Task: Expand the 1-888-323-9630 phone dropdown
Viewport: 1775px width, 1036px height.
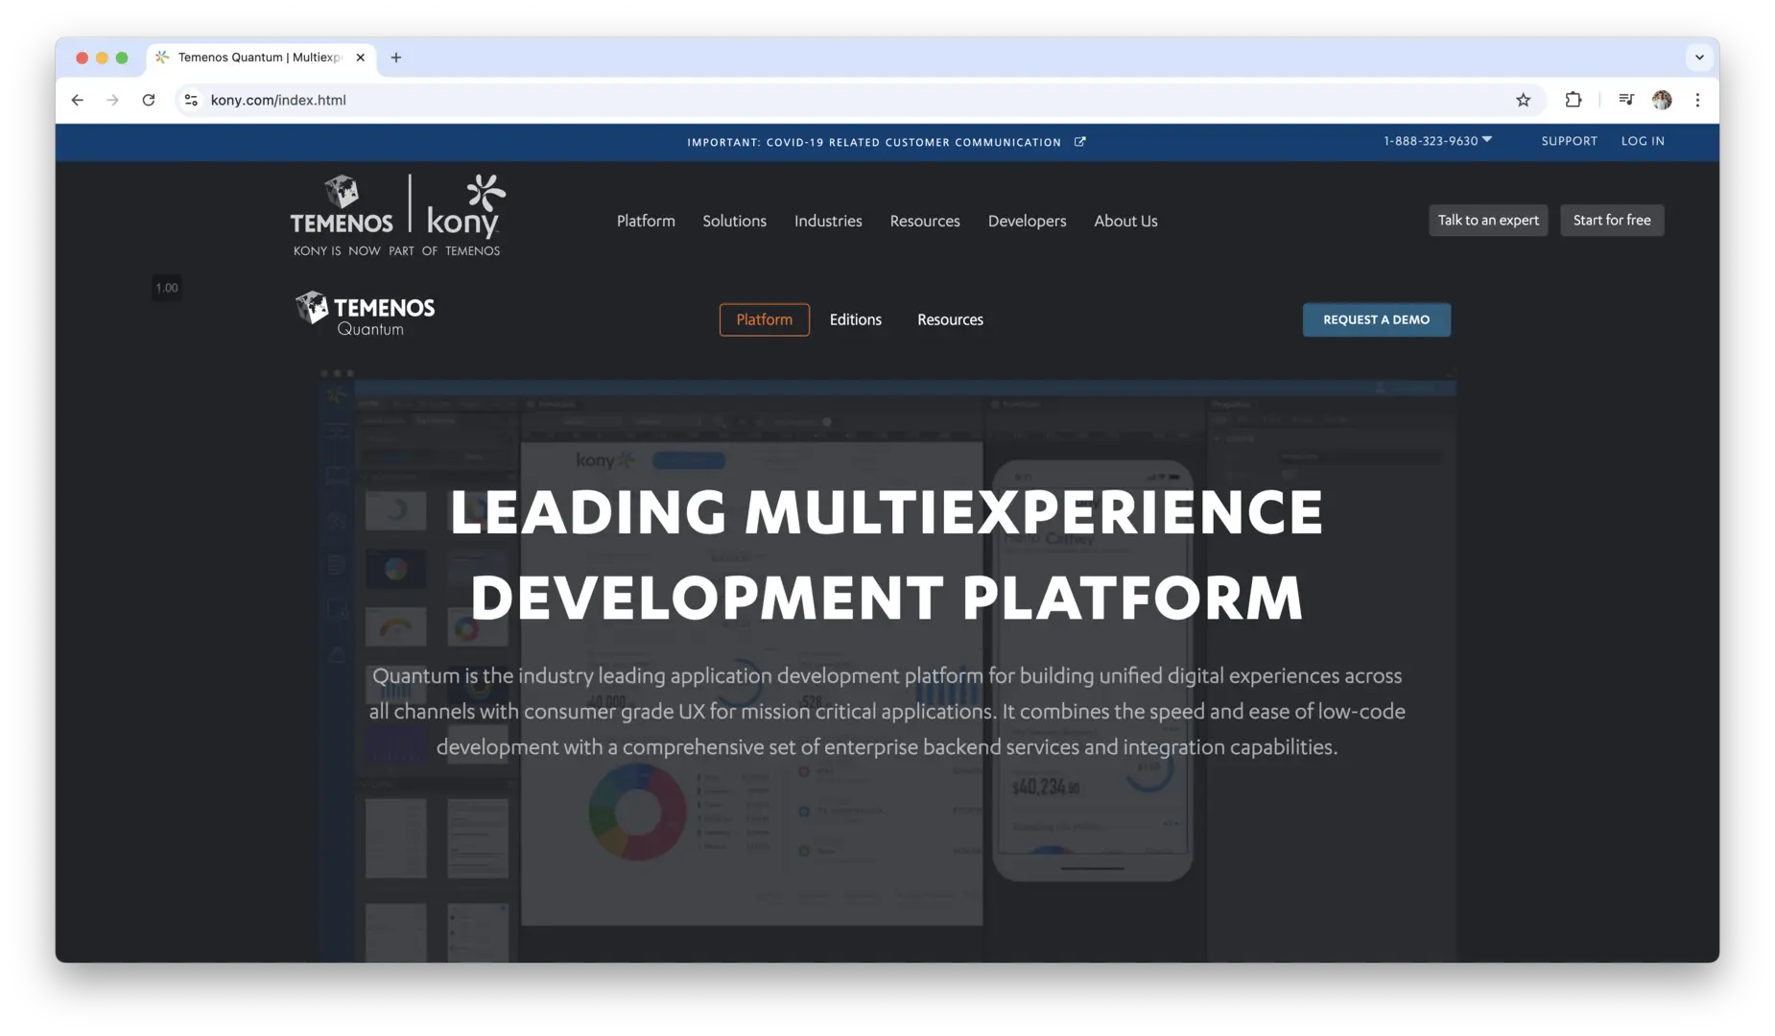Action: point(1437,141)
